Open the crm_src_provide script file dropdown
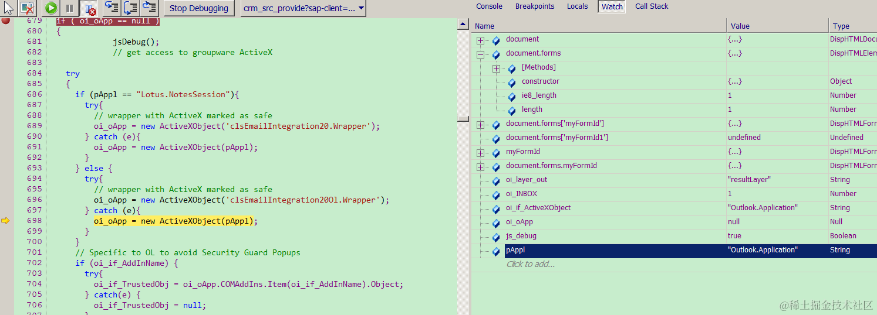This screenshot has width=877, height=315. (303, 8)
